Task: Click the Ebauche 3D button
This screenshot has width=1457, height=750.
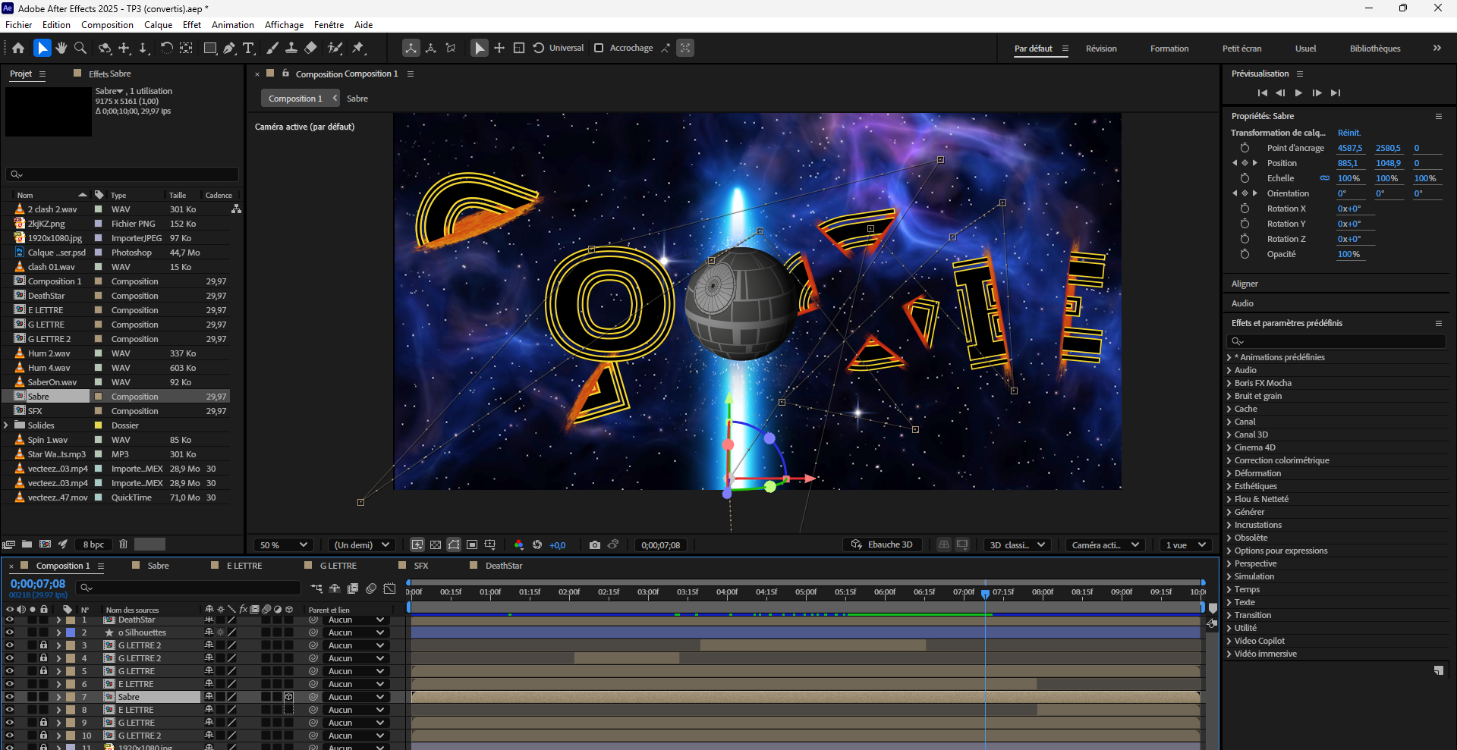Action: point(883,544)
